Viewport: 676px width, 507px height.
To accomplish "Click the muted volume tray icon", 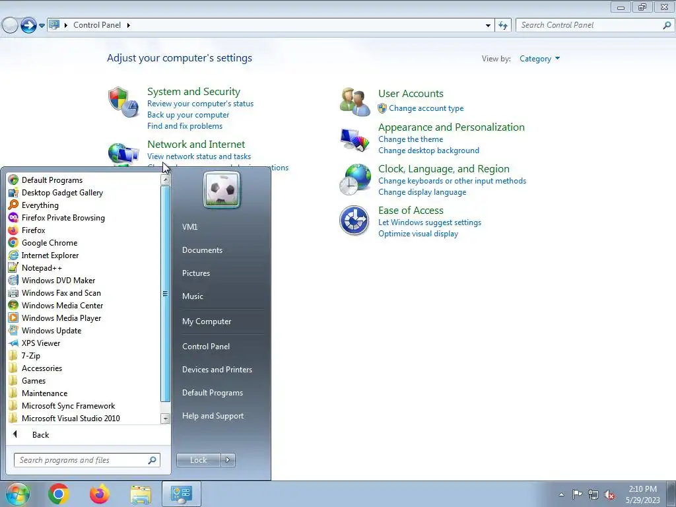I will click(609, 494).
